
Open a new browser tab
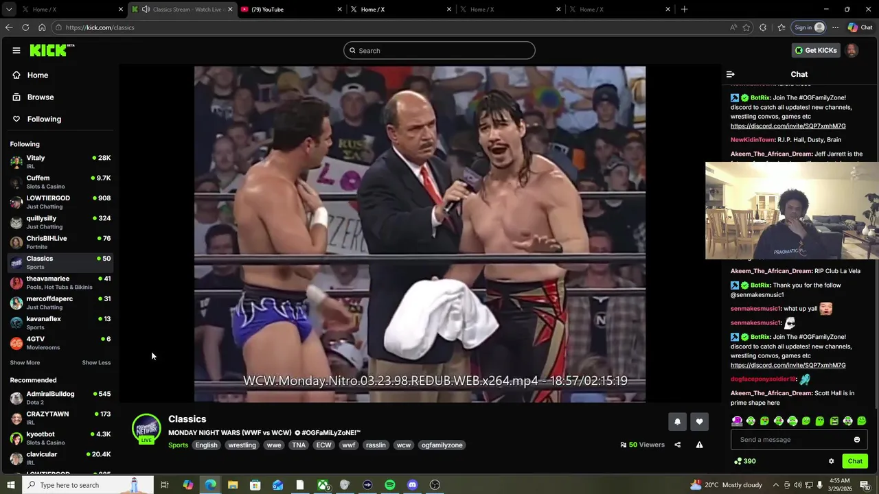pyautogui.click(x=684, y=9)
